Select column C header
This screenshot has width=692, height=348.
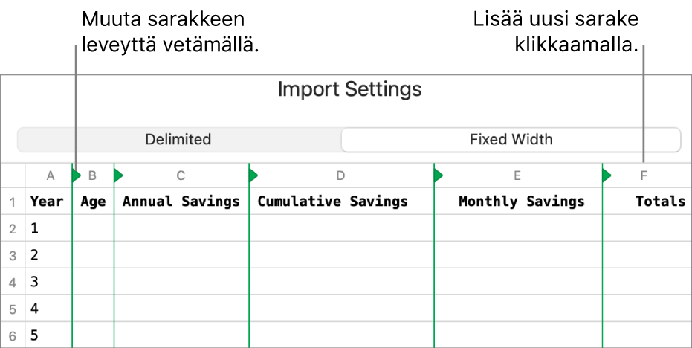[181, 176]
